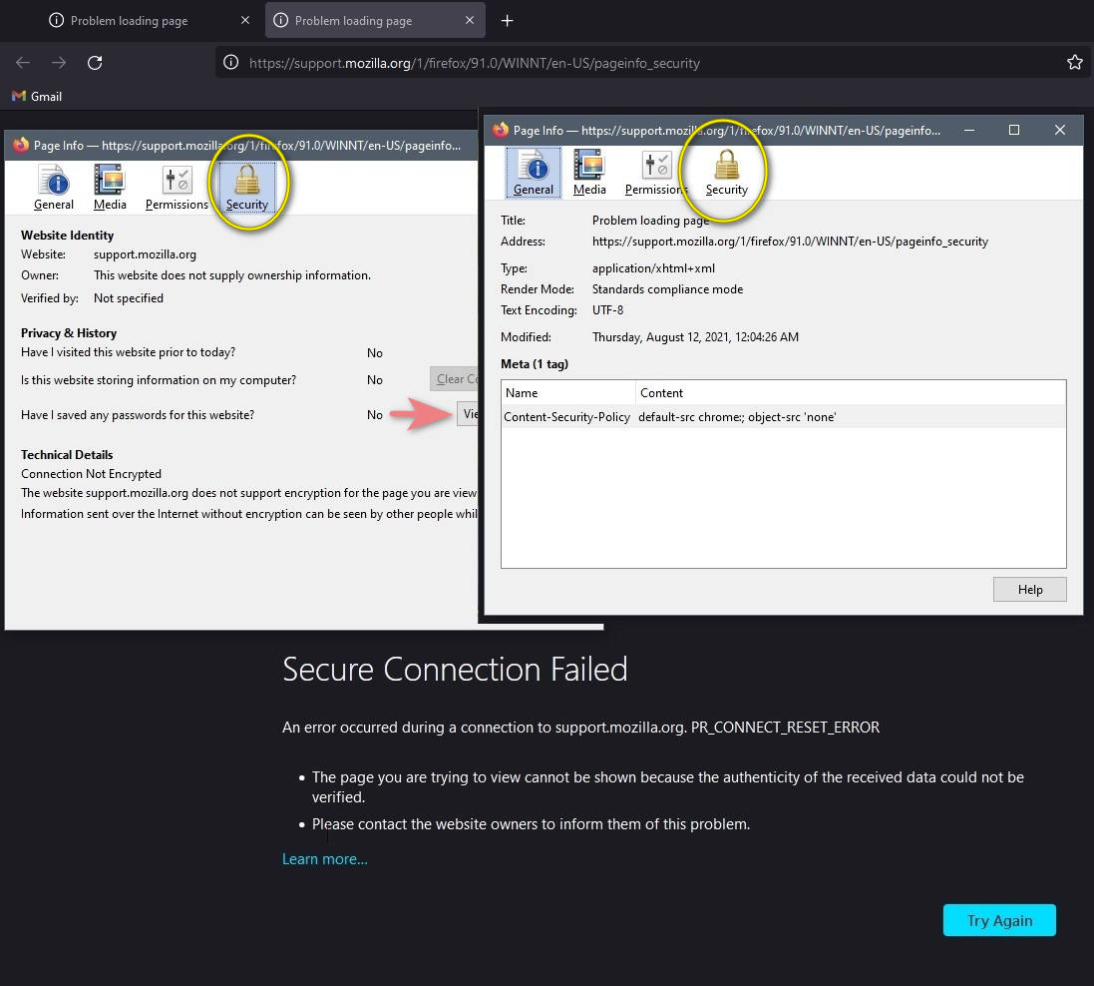Click the 'Secure Connection Failed' heading
Screen dimensions: 1094x986
(455, 669)
